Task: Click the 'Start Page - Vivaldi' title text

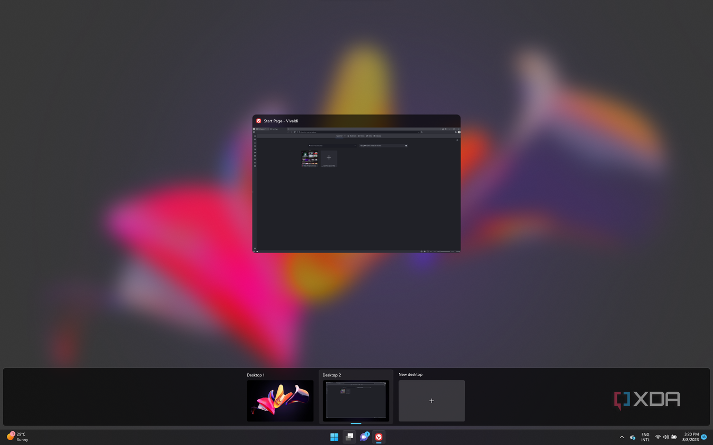Action: point(281,121)
